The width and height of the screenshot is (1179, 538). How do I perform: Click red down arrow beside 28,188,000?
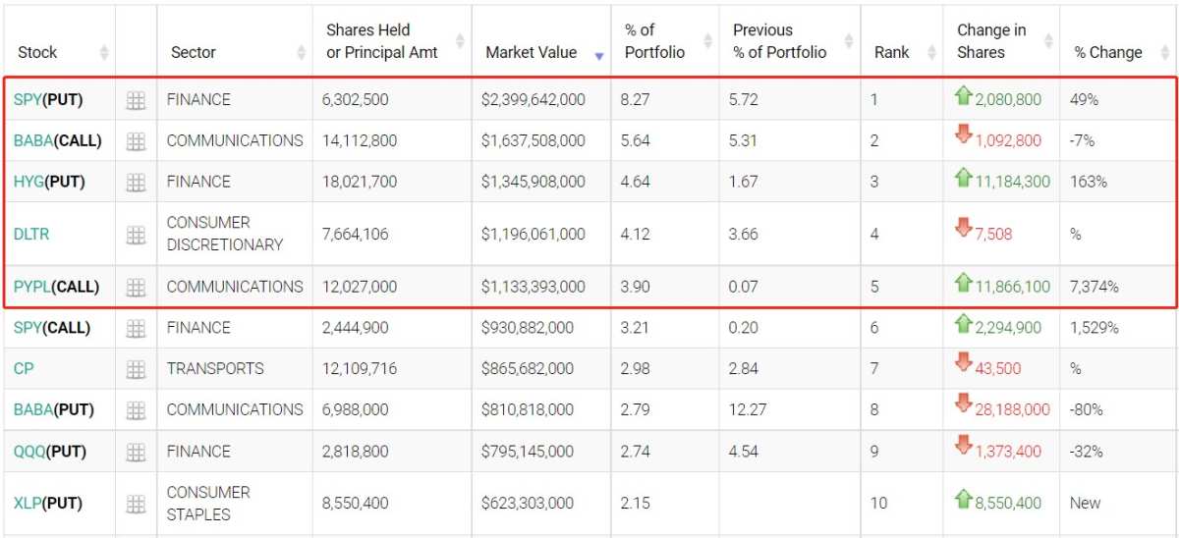(x=963, y=403)
